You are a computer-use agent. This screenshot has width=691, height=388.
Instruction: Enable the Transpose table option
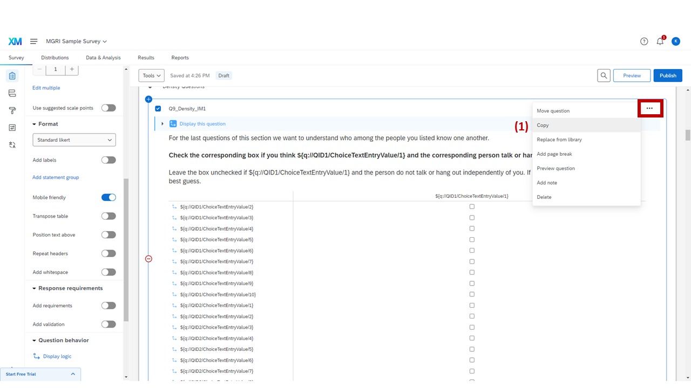pos(109,216)
